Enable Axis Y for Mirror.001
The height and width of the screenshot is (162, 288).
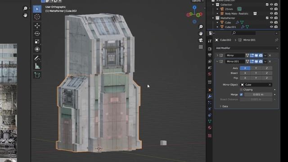click(256, 68)
